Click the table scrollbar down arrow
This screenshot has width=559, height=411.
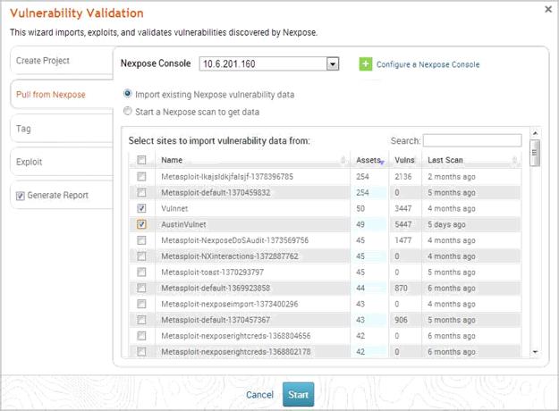535,353
